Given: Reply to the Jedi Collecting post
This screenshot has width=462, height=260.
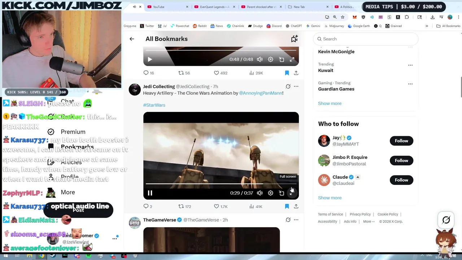Looking at the screenshot, I should pos(148,207).
